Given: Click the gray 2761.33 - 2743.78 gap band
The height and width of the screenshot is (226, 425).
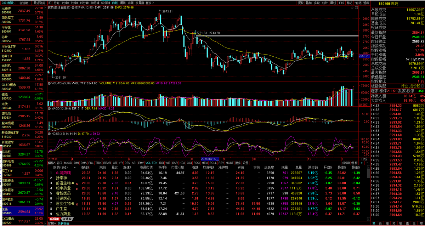Looking at the screenshot, I should point(277,36).
